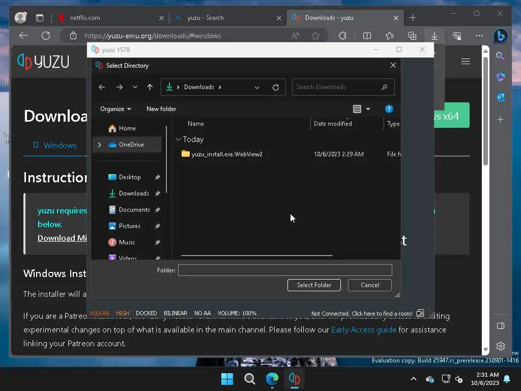The width and height of the screenshot is (521, 391).
Task: Toggle Edge split screen icon
Action: 367,36
